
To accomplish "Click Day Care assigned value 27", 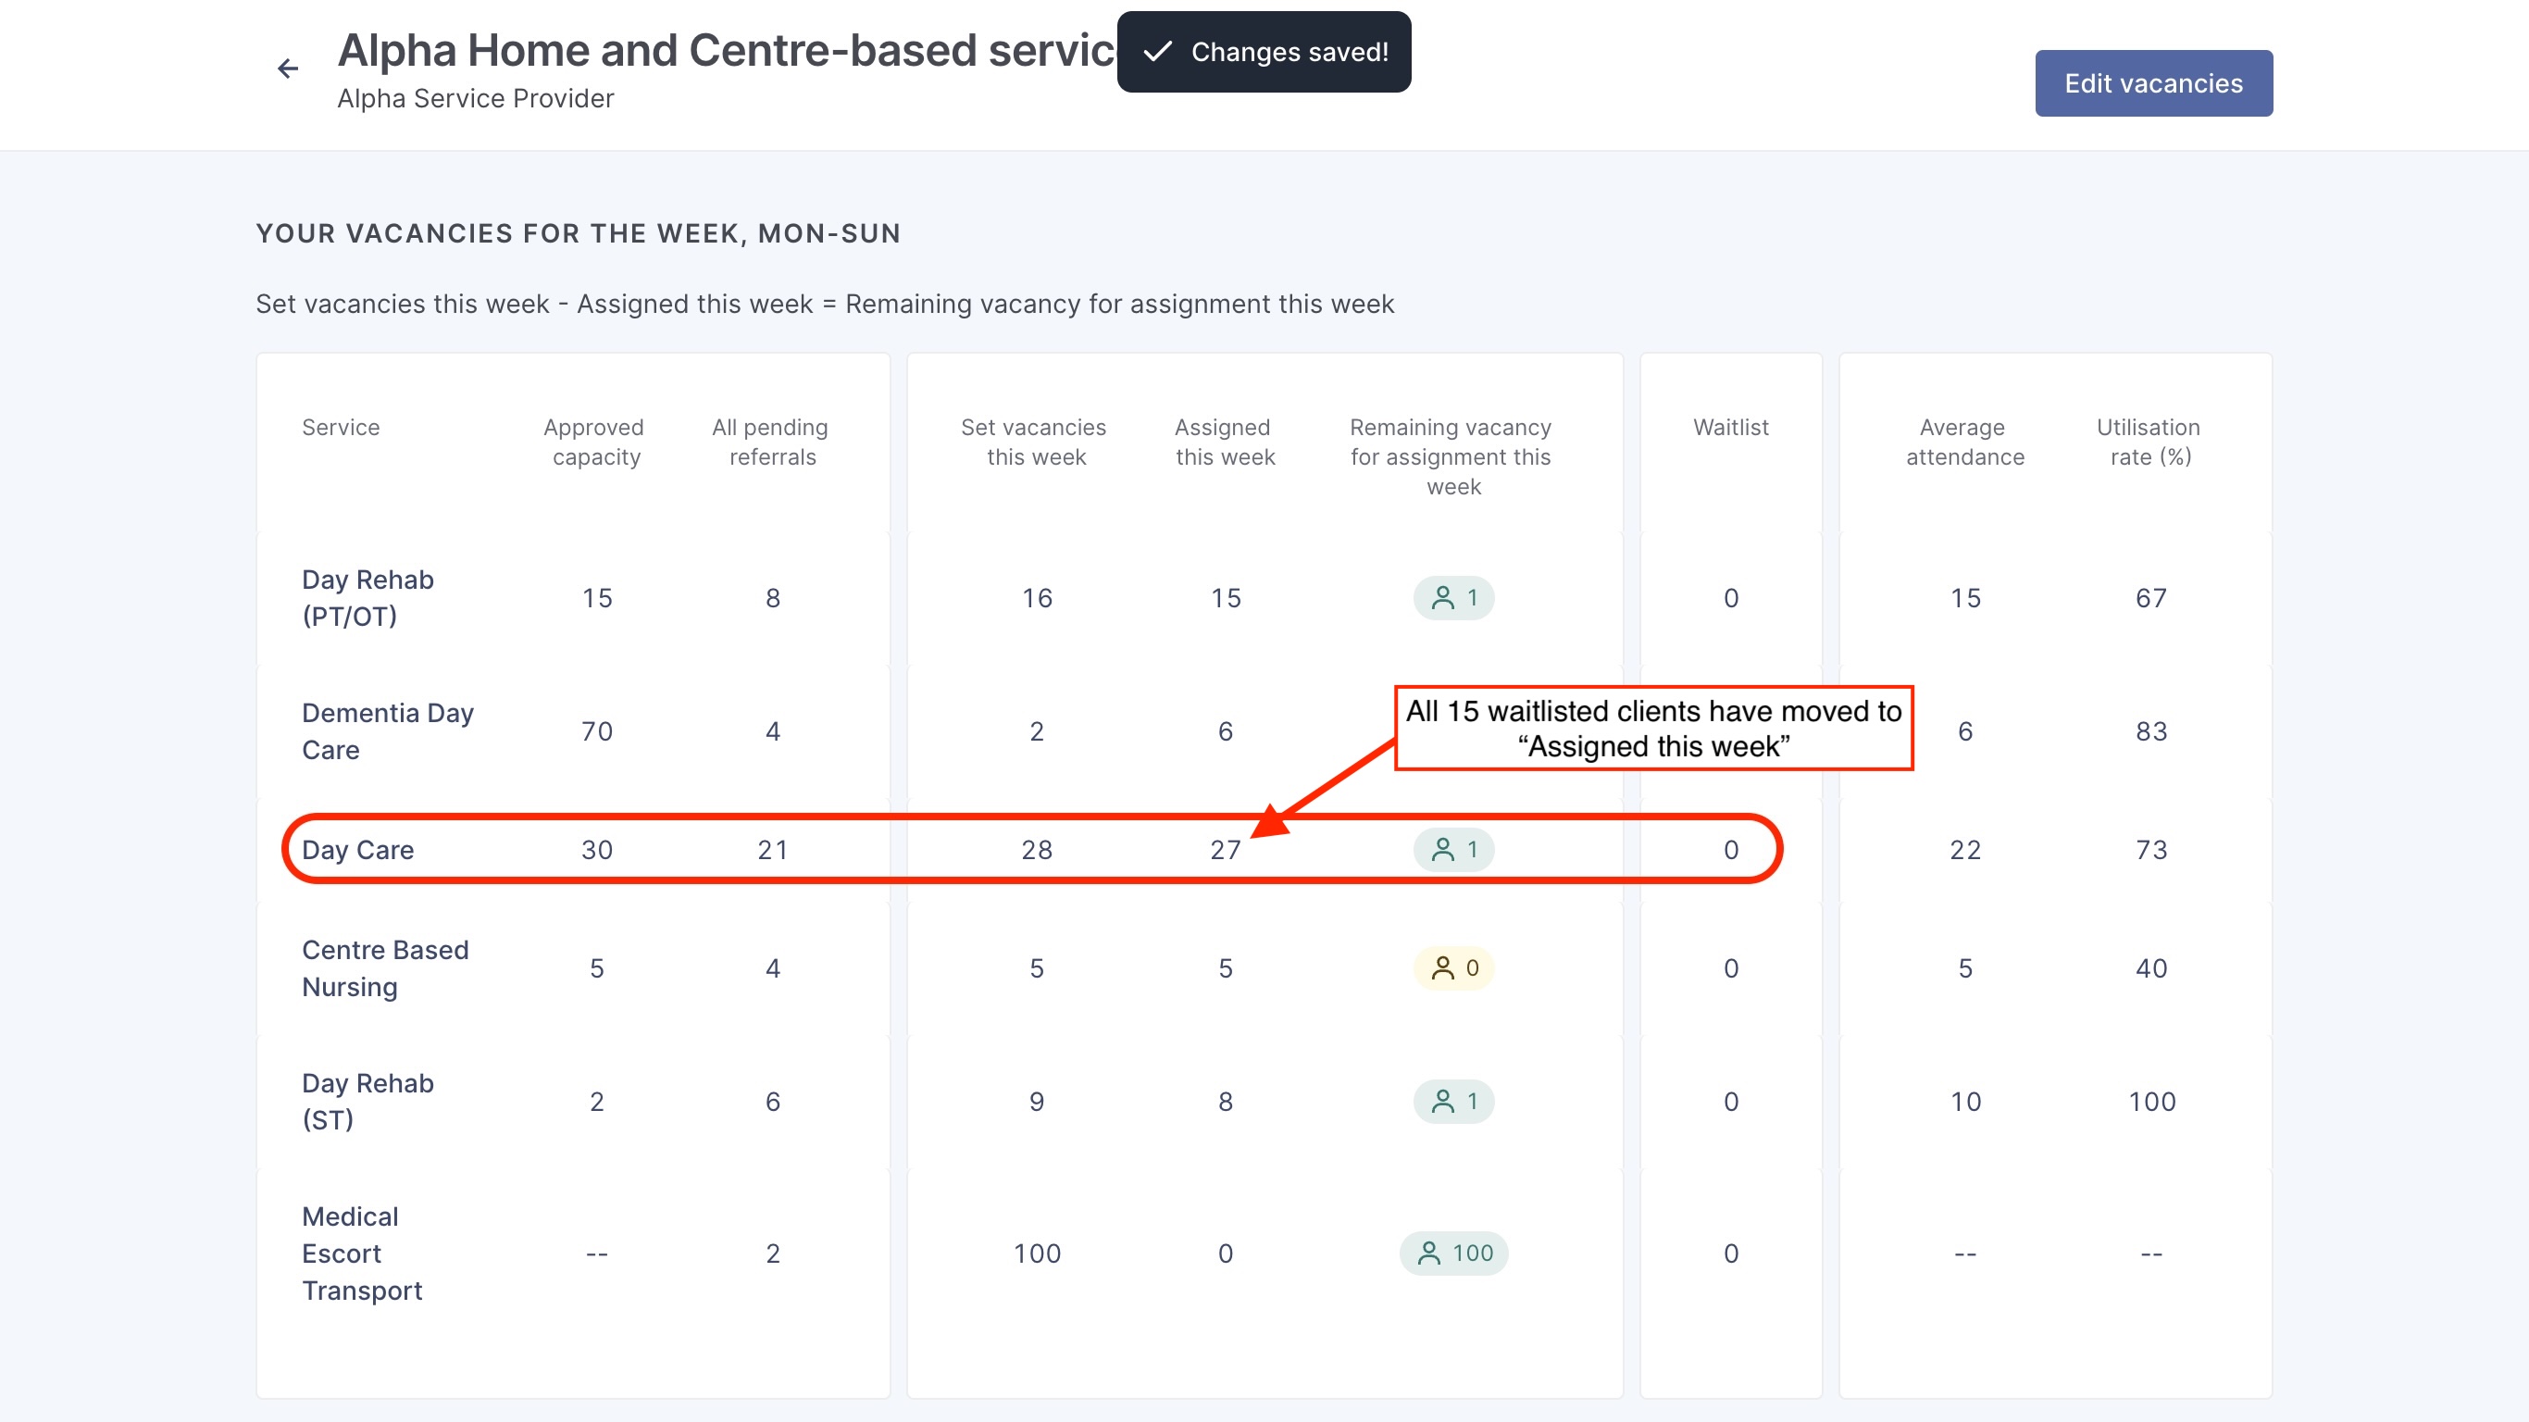I will (x=1226, y=850).
